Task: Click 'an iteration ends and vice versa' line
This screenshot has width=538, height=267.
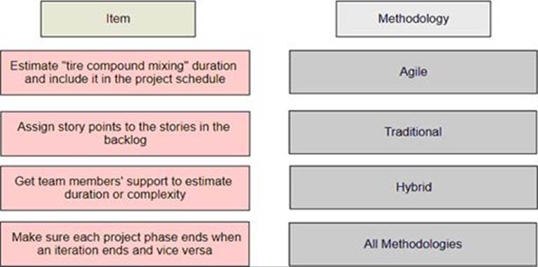Action: 125,250
